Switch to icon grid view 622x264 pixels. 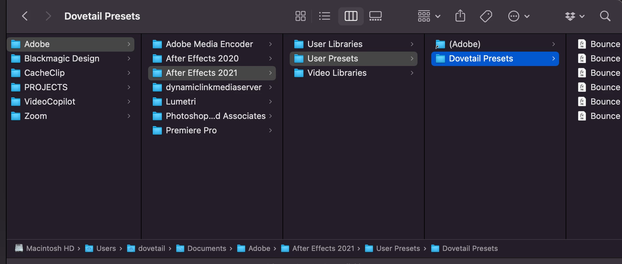point(301,16)
